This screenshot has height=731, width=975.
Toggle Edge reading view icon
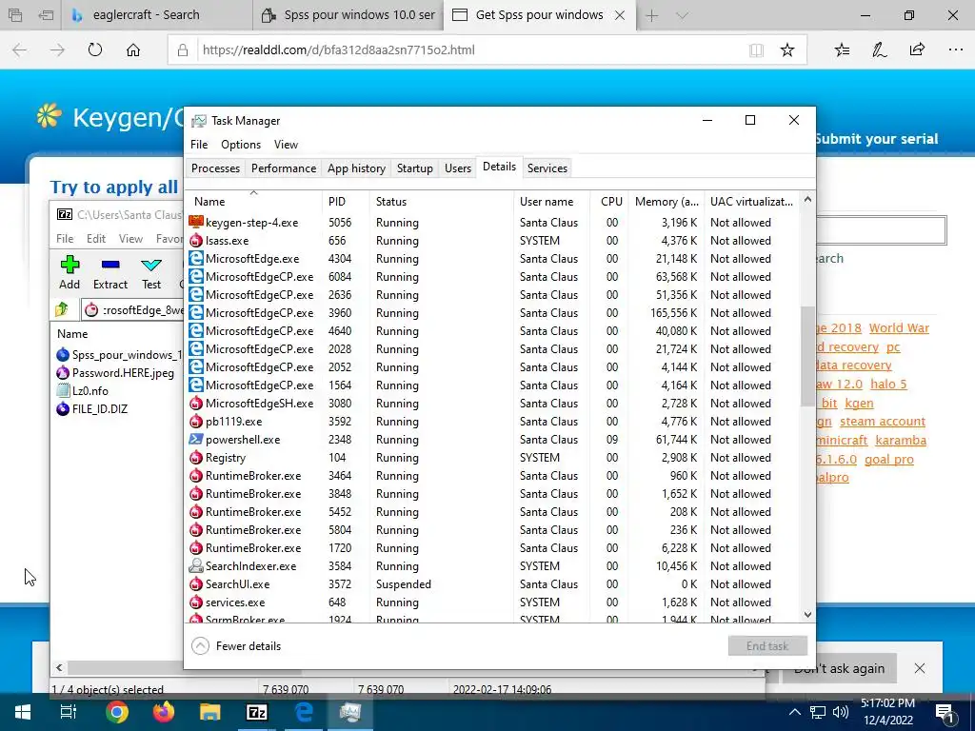coord(756,49)
